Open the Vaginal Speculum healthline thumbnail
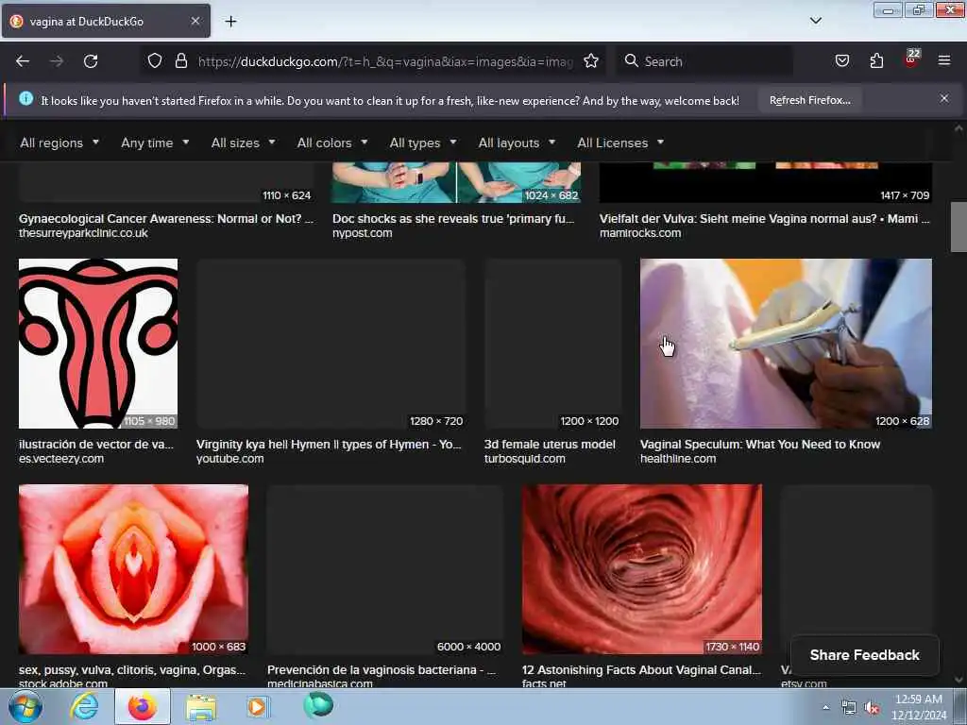Screen dimensions: 967x725 pos(786,344)
